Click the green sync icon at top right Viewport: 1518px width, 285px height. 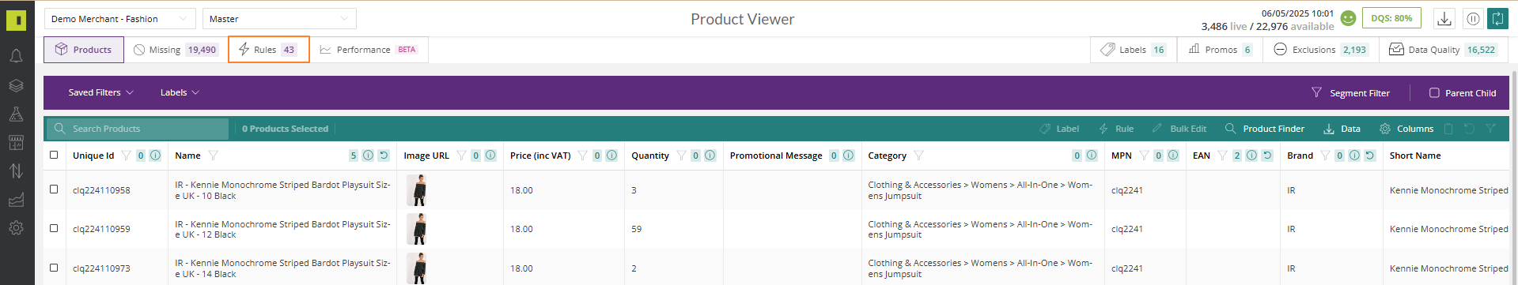(x=1497, y=18)
